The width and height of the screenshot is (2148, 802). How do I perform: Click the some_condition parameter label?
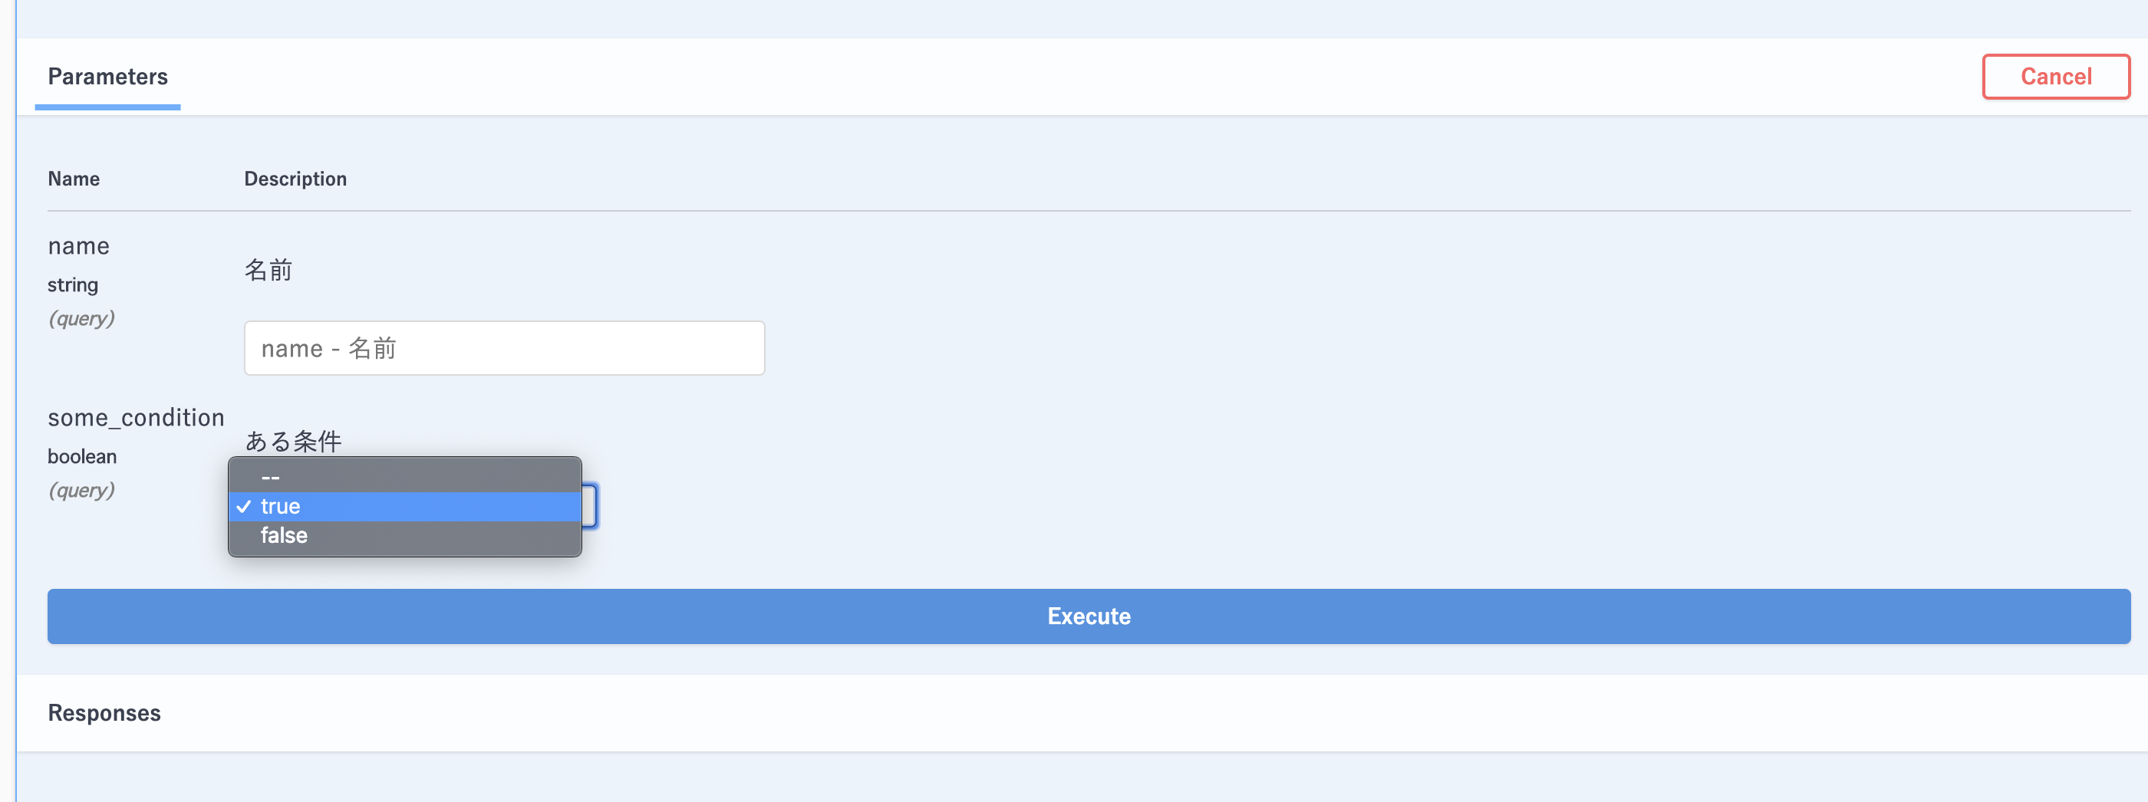[136, 417]
